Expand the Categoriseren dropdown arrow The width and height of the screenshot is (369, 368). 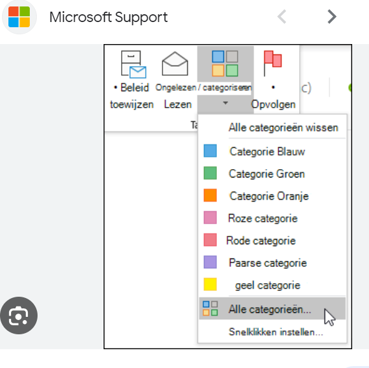[x=225, y=103]
